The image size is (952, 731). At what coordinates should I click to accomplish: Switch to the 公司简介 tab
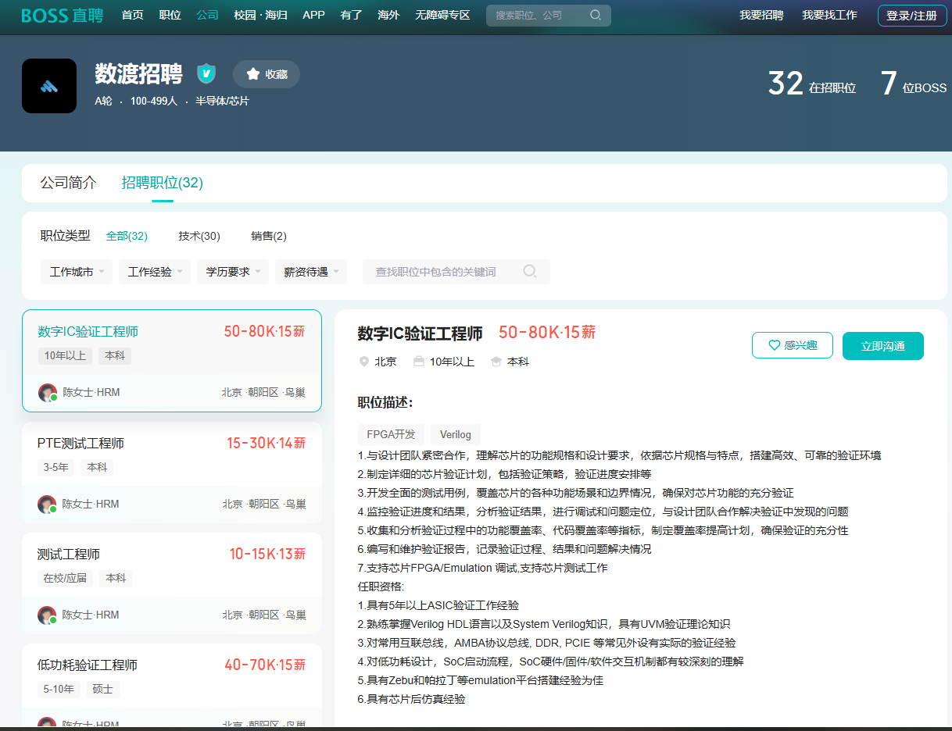click(69, 183)
